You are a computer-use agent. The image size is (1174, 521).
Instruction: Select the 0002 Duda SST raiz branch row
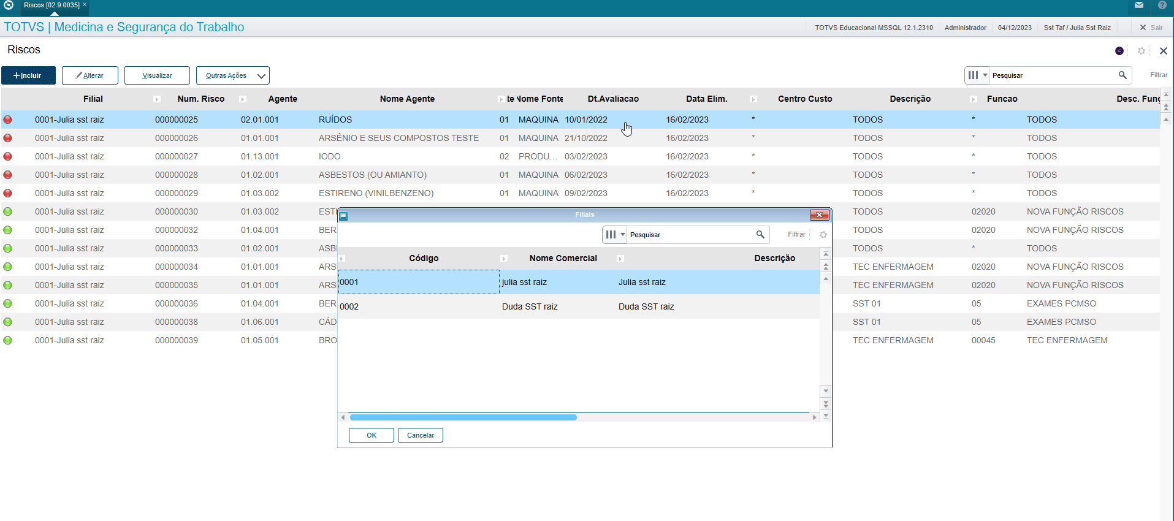579,306
